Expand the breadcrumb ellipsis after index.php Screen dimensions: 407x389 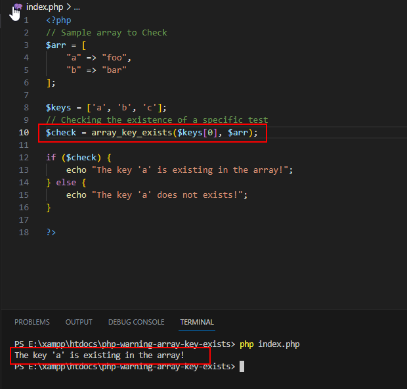tap(77, 7)
